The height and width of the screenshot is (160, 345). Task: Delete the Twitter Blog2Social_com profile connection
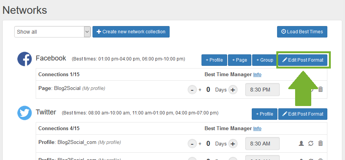[320, 143]
